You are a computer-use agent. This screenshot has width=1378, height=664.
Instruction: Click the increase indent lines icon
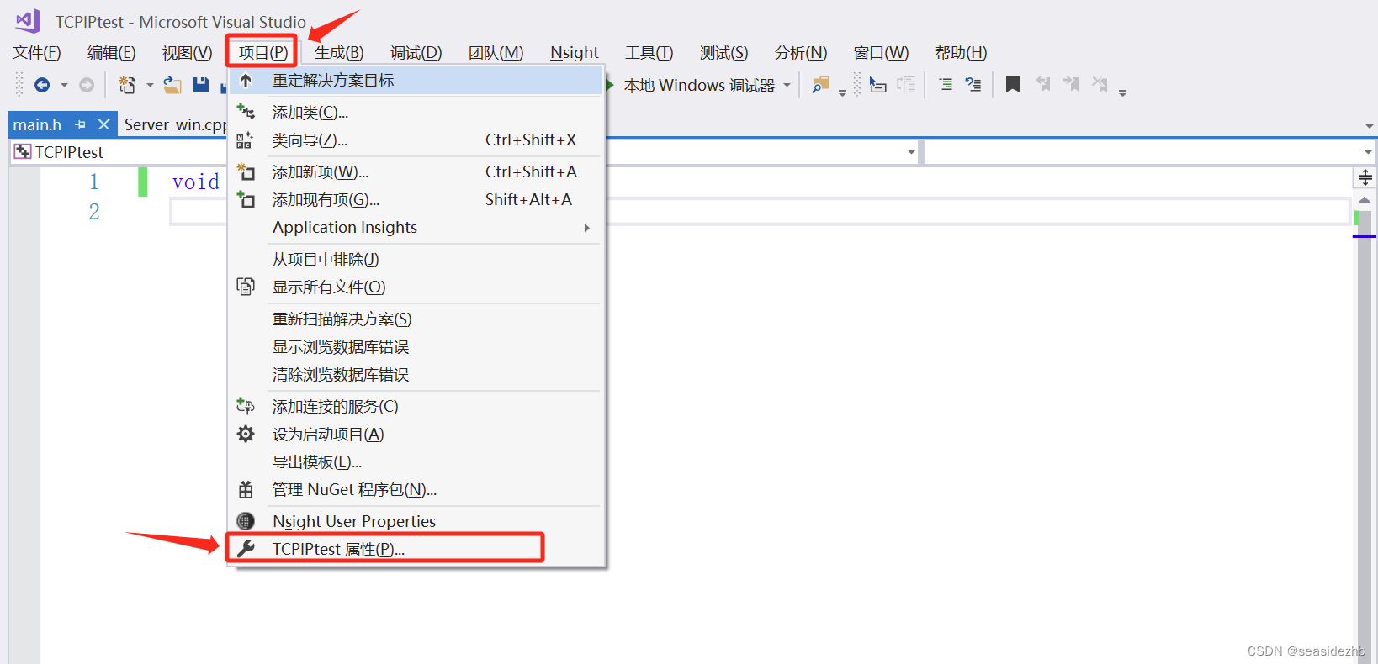(946, 84)
